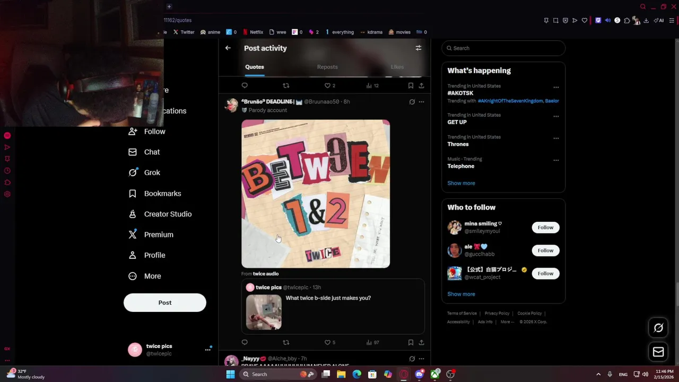Click the white Post button
Screen dimensions: 679x382
(165, 302)
